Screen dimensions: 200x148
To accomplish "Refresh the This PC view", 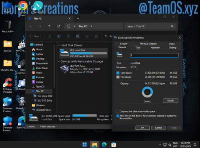I will 58,26.
